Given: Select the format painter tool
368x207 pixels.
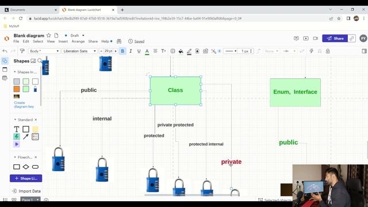Looking at the screenshot, I should 22,51.
